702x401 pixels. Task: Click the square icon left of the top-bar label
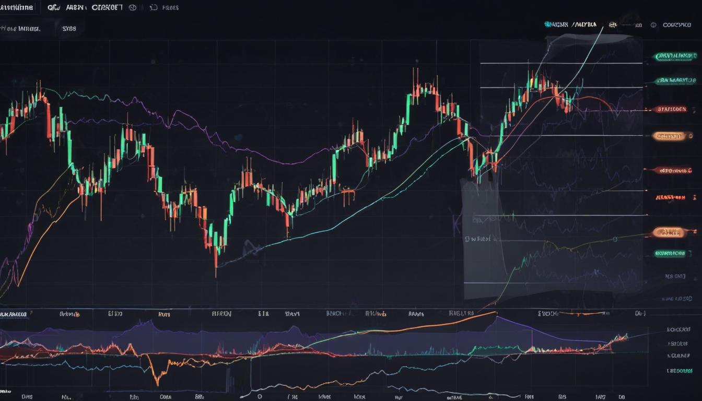[153, 8]
